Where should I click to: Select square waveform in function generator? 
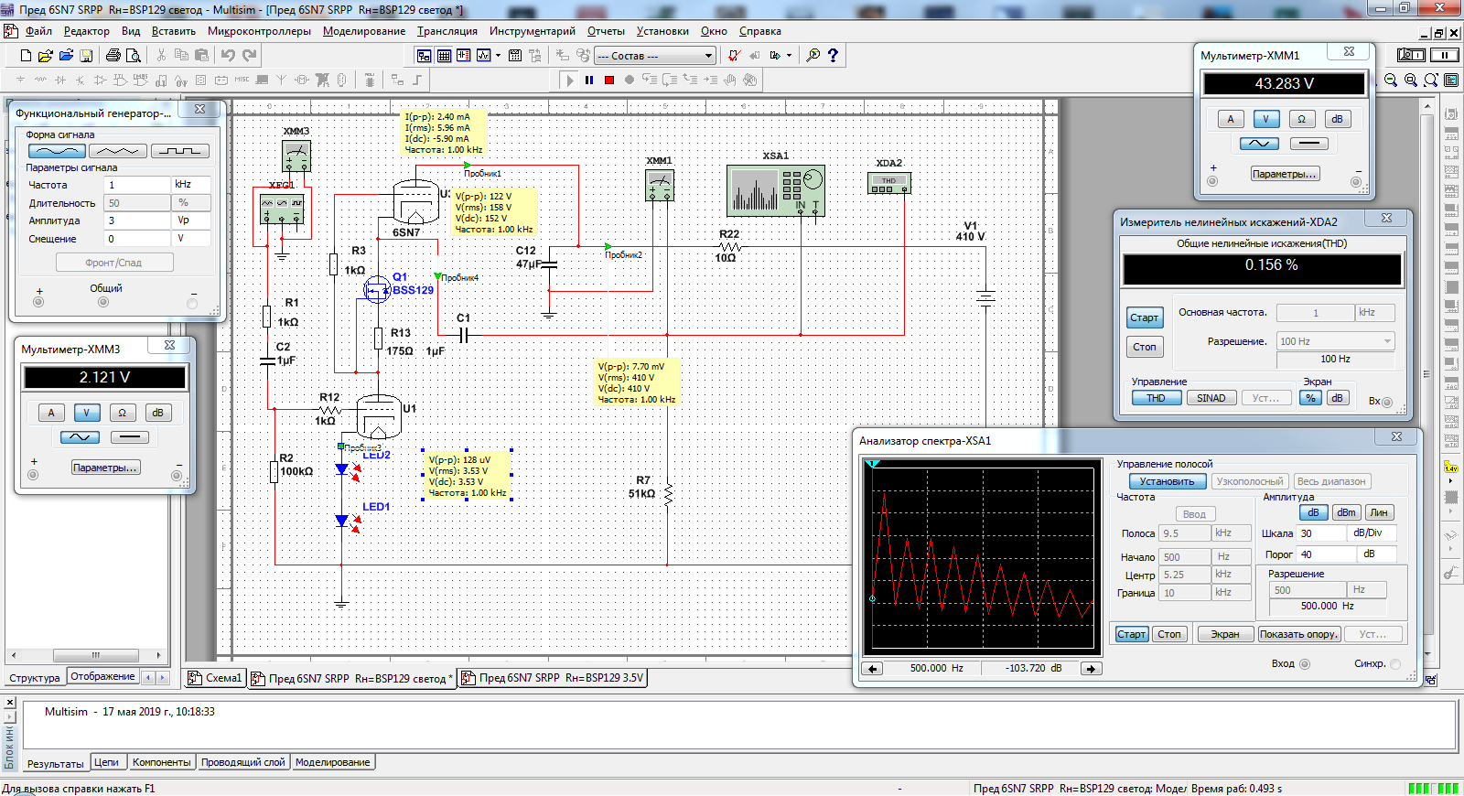(x=180, y=151)
